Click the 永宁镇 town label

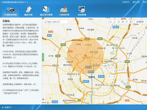pyautogui.click(x=51, y=56)
